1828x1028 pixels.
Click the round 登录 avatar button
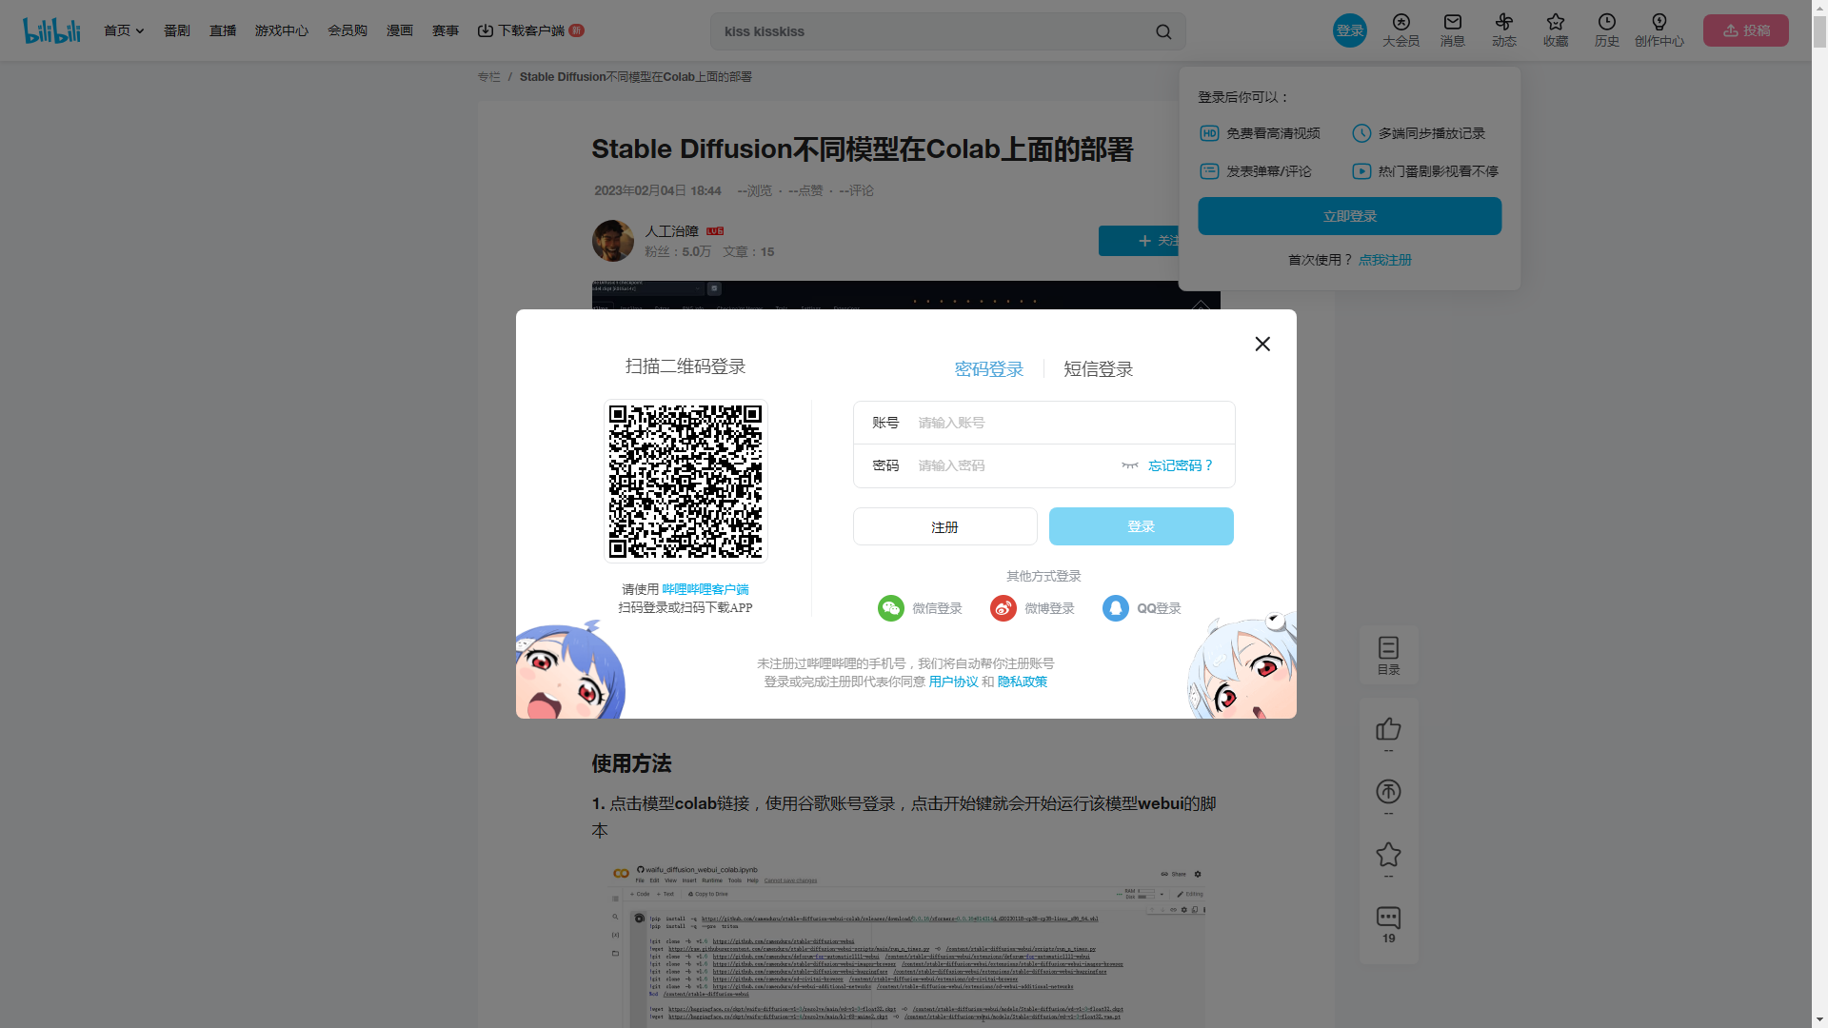[1350, 30]
